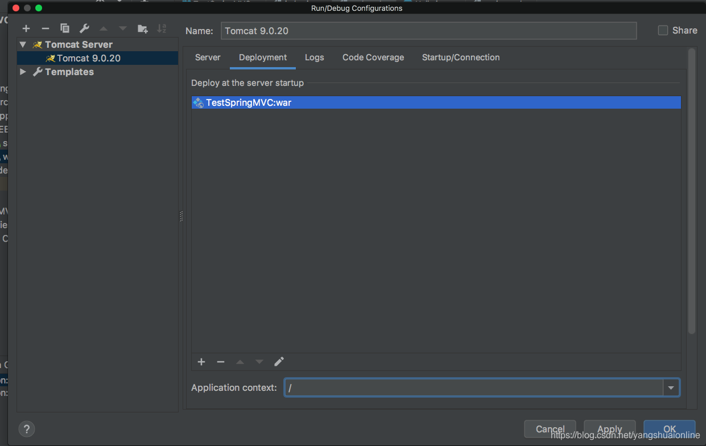The height and width of the screenshot is (446, 706).
Task: Click the Cancel button
Action: click(x=550, y=429)
